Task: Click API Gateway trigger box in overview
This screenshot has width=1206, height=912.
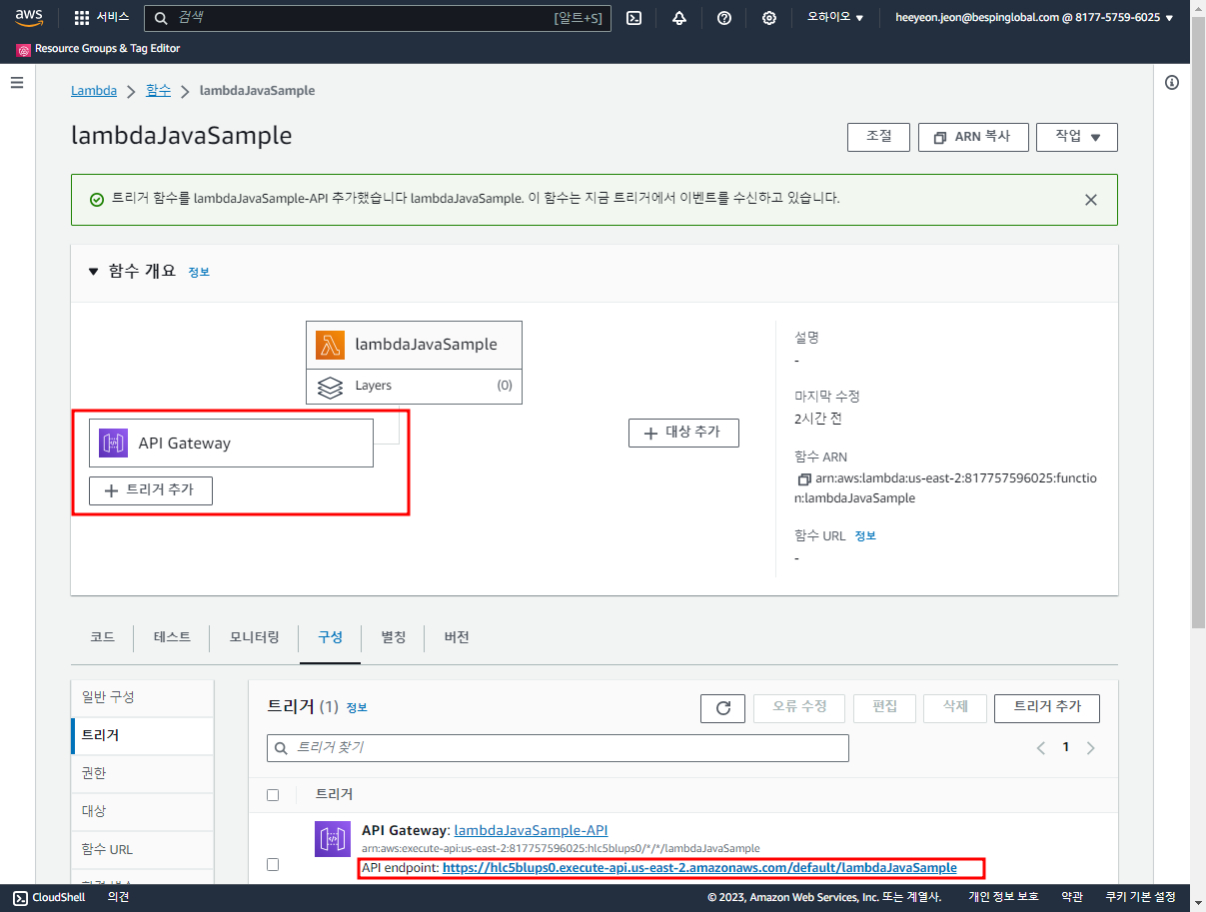Action: tap(231, 444)
